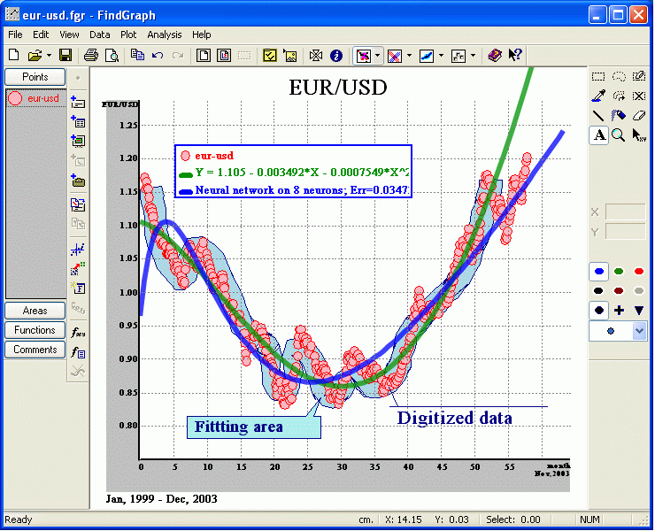Open the dropdown arrow next to Open folder
The height and width of the screenshot is (531, 655).
[x=49, y=56]
